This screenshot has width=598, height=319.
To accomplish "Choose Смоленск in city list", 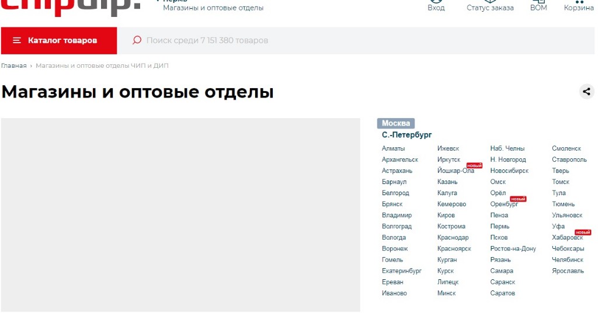I will point(566,148).
